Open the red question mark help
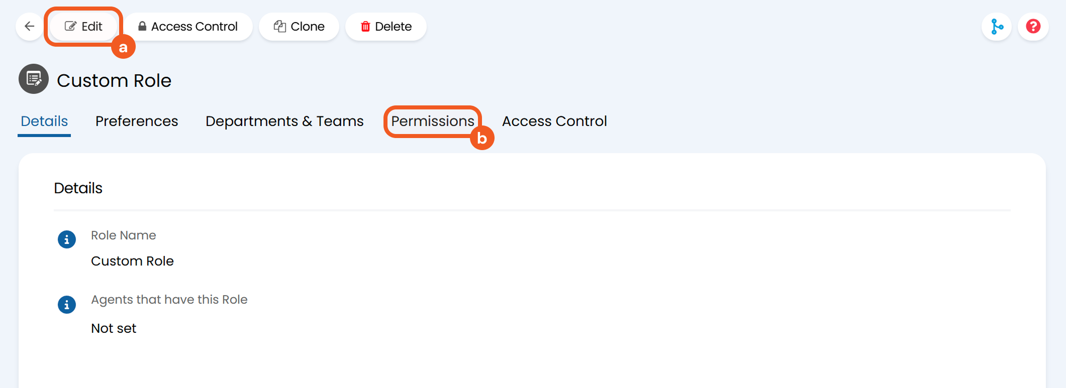 coord(1033,26)
